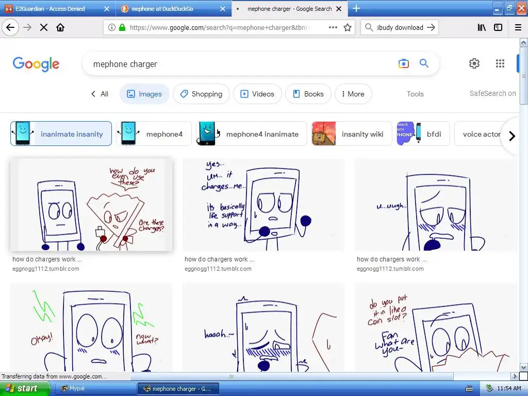
Task: Submit browser search with the arrow button
Action: click(x=431, y=27)
